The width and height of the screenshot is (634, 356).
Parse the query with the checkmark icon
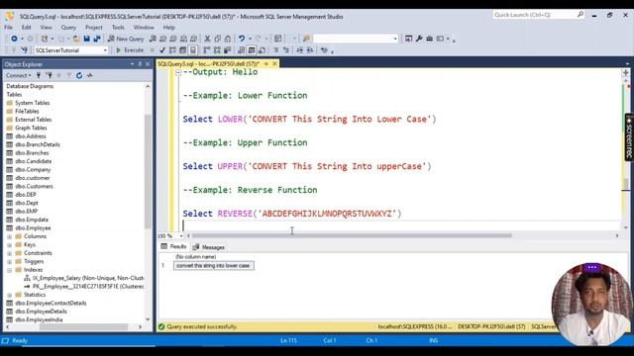coord(162,50)
